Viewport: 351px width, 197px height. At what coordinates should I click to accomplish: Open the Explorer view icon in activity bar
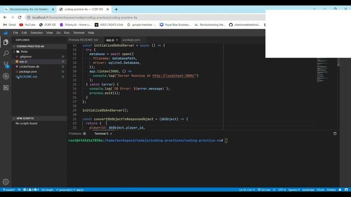(x=6, y=42)
